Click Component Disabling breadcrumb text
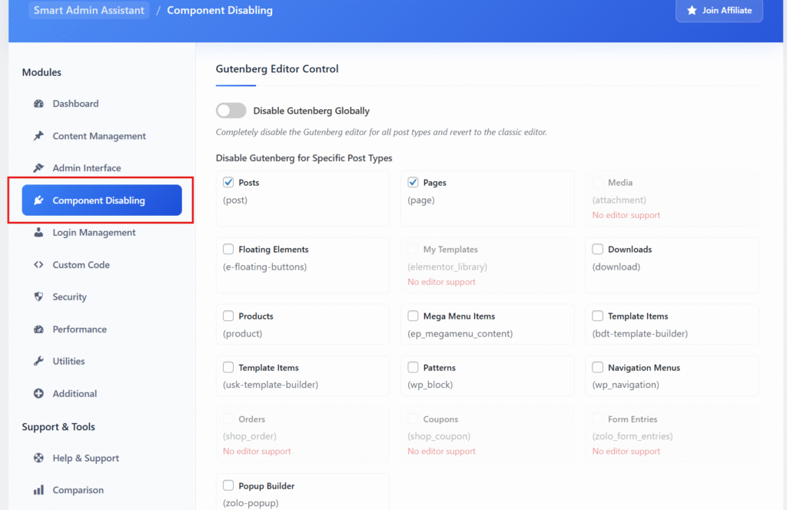787x510 pixels. pos(220,10)
